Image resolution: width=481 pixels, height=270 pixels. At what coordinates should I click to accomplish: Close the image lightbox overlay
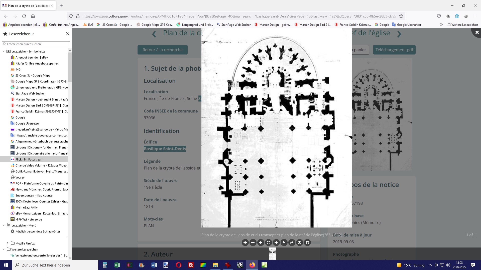[477, 32]
